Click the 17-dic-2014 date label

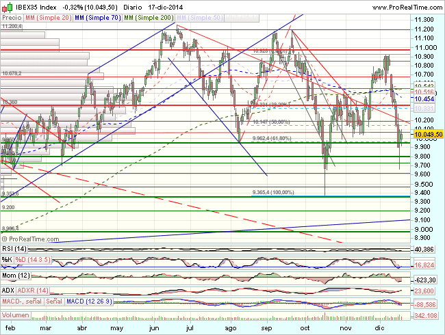coord(166,8)
